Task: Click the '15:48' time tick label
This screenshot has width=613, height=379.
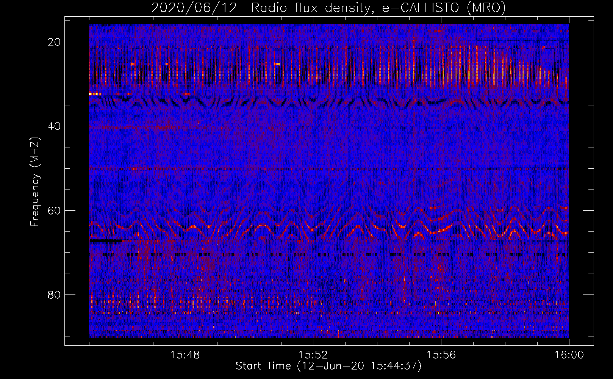Action: coord(185,355)
